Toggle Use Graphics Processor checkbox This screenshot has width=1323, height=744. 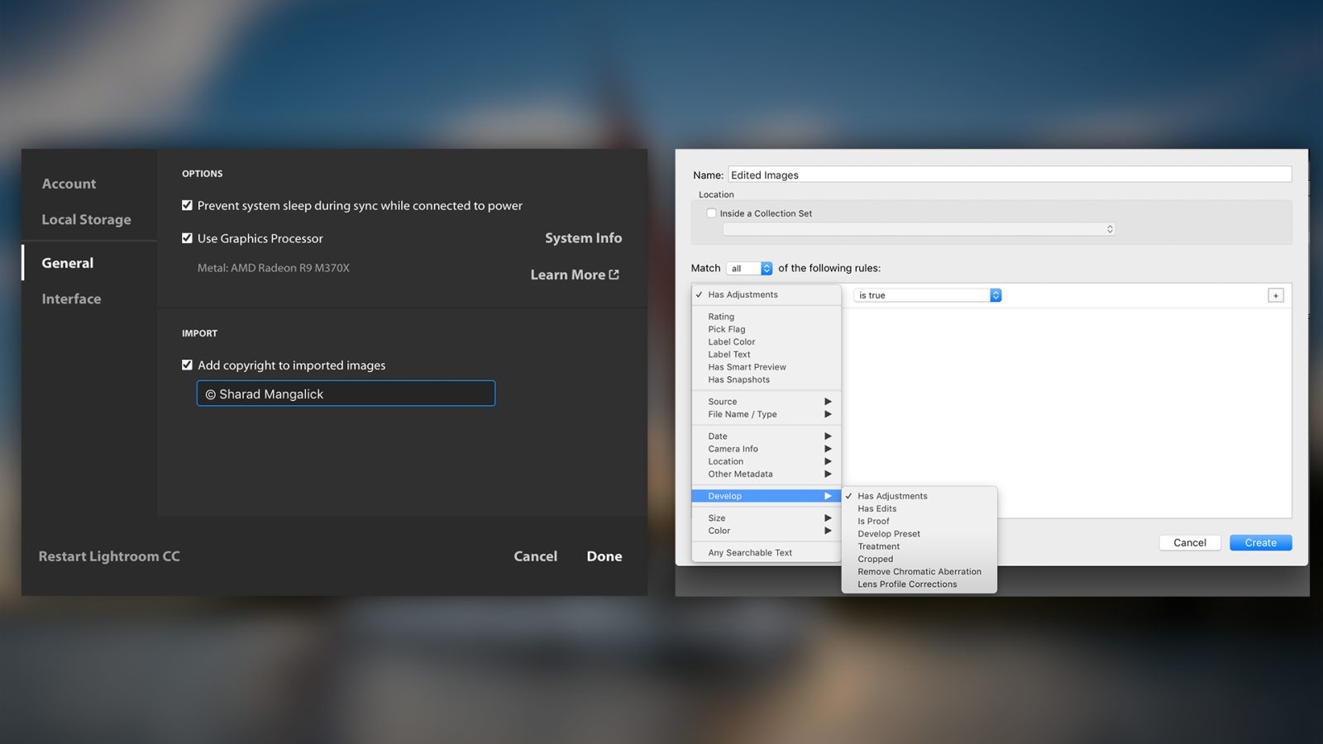[x=187, y=238]
